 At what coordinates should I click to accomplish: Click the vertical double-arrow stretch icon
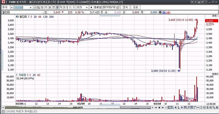pos(201,107)
